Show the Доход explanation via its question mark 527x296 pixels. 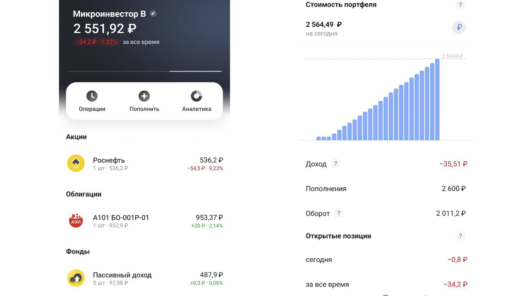click(336, 163)
